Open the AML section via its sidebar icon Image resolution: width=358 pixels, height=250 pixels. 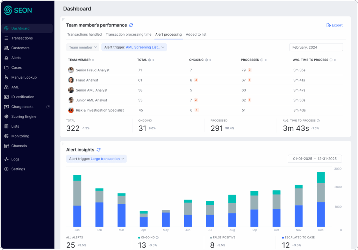click(6, 87)
